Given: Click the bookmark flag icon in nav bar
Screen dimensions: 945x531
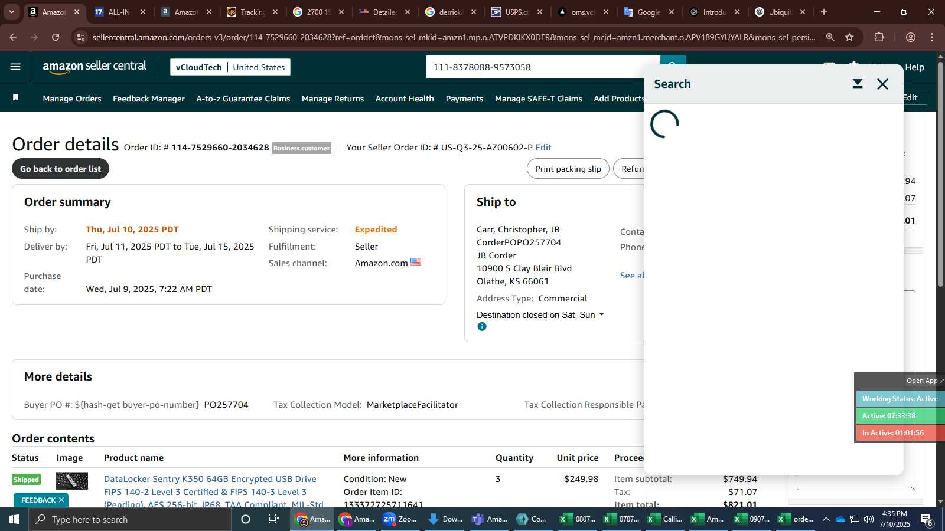Looking at the screenshot, I should (16, 97).
